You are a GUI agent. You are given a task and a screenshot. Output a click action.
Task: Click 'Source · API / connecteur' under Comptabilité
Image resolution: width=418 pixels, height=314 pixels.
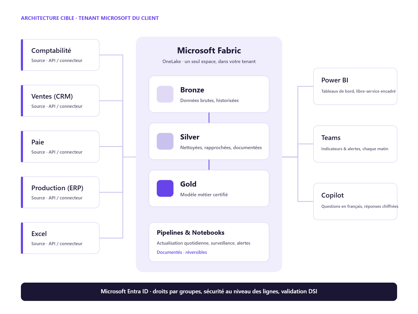click(57, 60)
